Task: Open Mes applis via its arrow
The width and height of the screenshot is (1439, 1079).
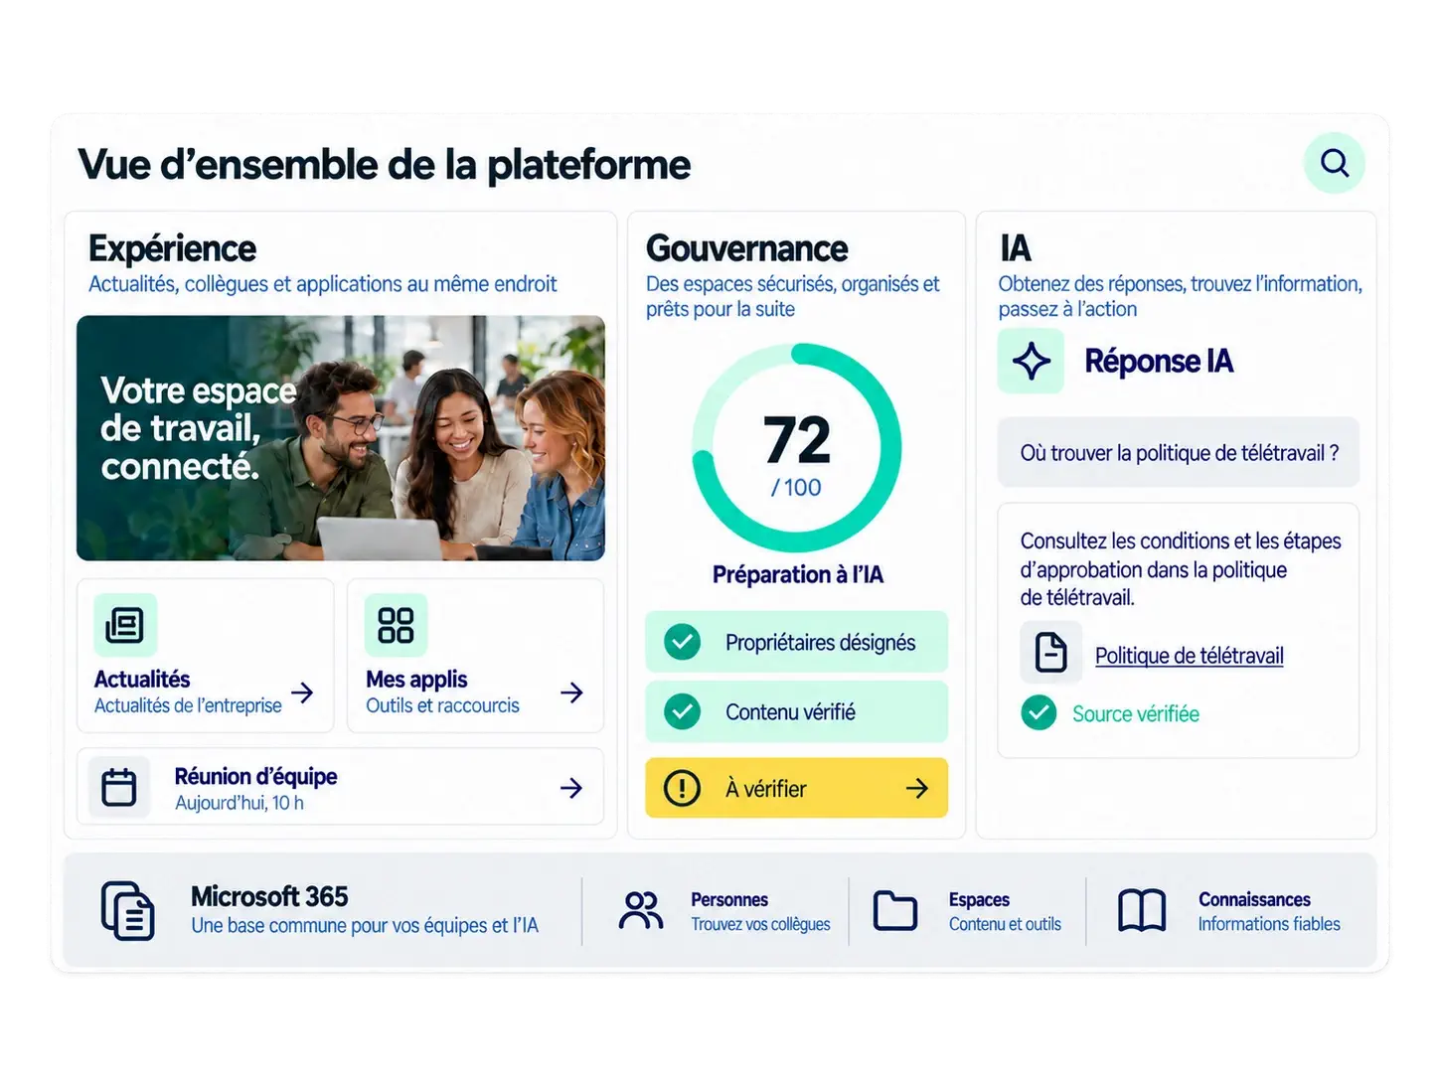Action: click(x=571, y=693)
